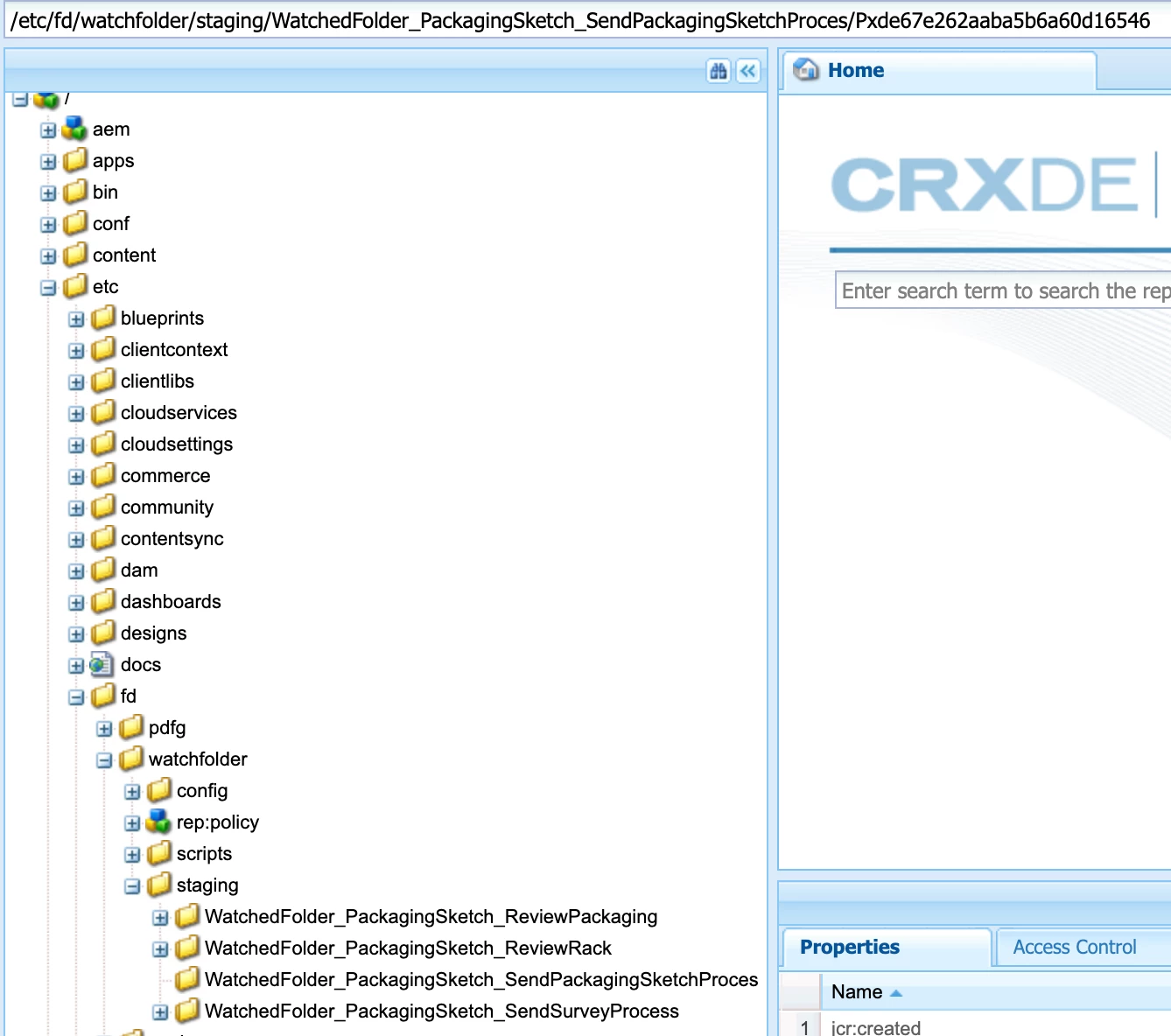Image resolution: width=1171 pixels, height=1036 pixels.
Task: Collapse the tree panel with double-chevron icon
Action: [x=748, y=71]
